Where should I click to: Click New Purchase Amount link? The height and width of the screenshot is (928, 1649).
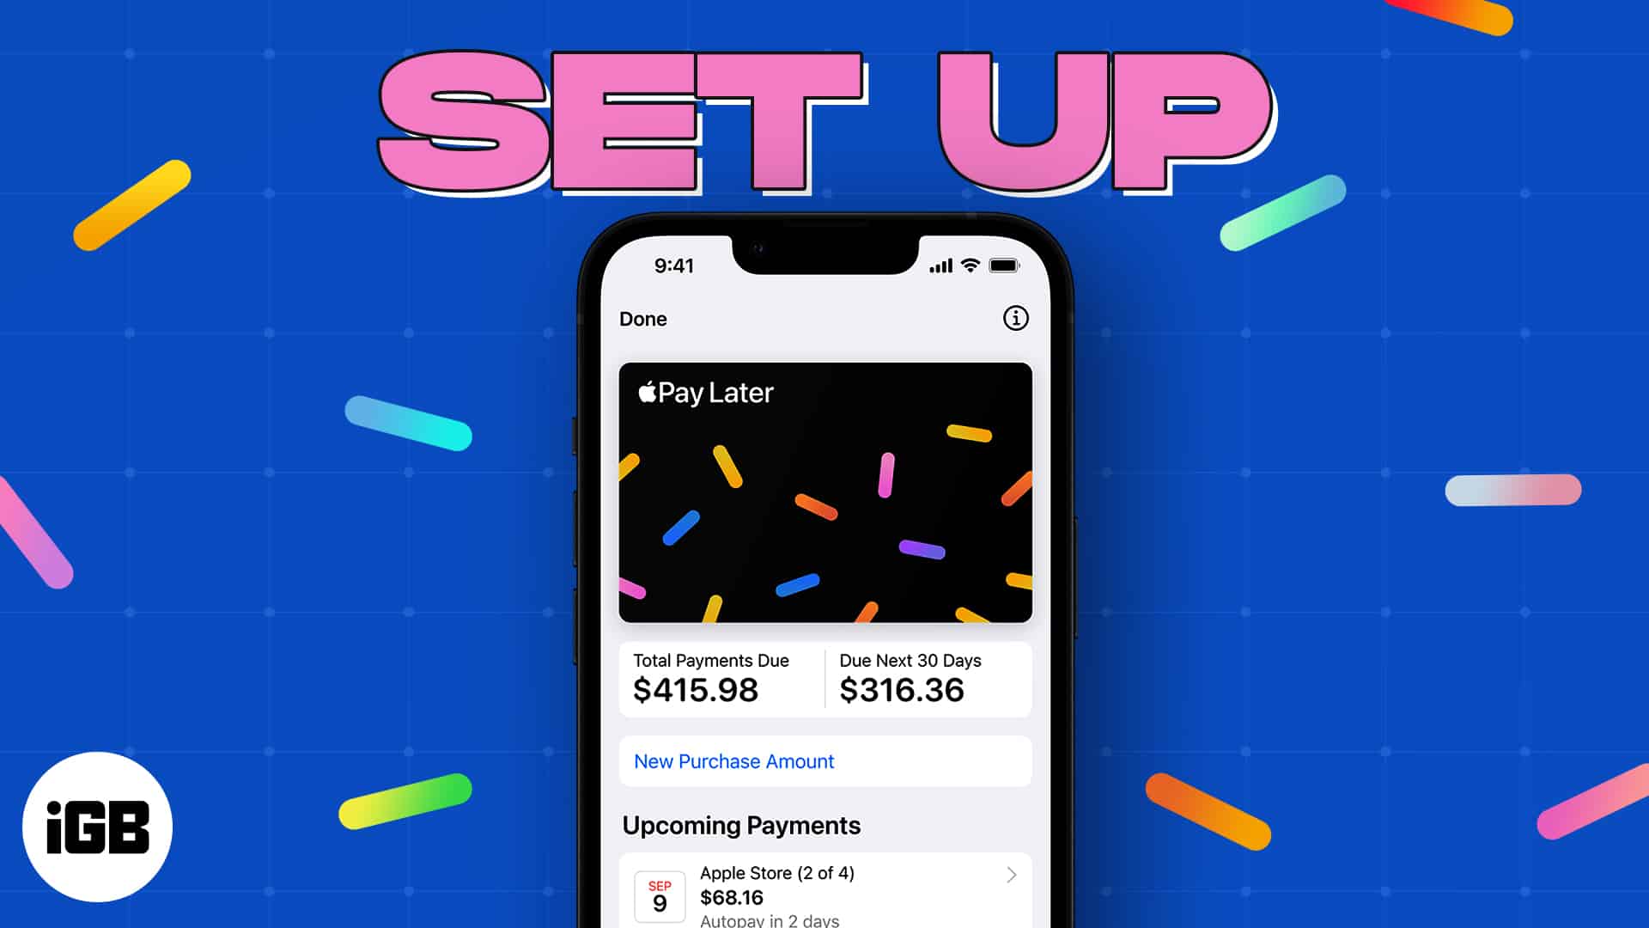(733, 761)
